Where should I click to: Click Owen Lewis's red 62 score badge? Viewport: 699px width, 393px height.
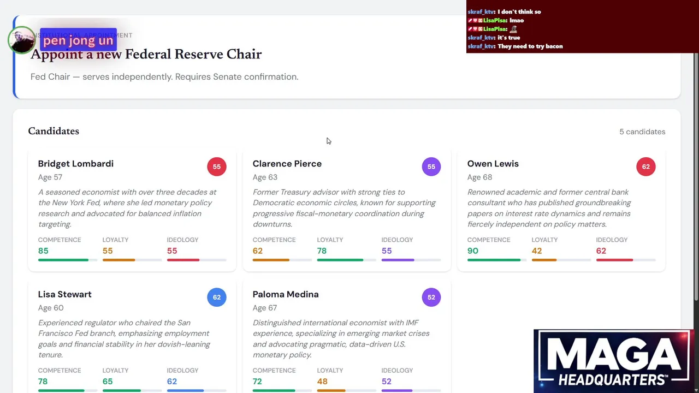pyautogui.click(x=646, y=166)
